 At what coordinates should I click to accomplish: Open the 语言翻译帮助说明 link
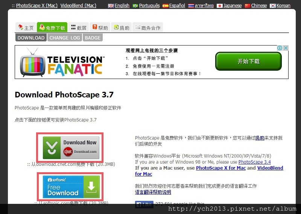153,192
